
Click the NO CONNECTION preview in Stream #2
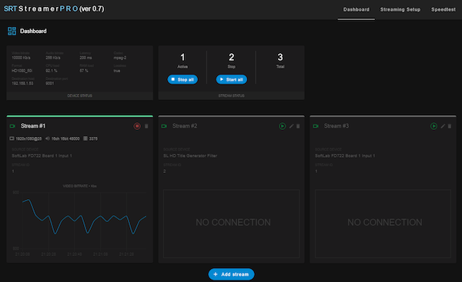click(231, 224)
